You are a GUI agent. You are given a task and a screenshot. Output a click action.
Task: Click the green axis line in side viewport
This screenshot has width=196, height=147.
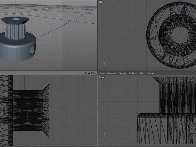point(72,110)
